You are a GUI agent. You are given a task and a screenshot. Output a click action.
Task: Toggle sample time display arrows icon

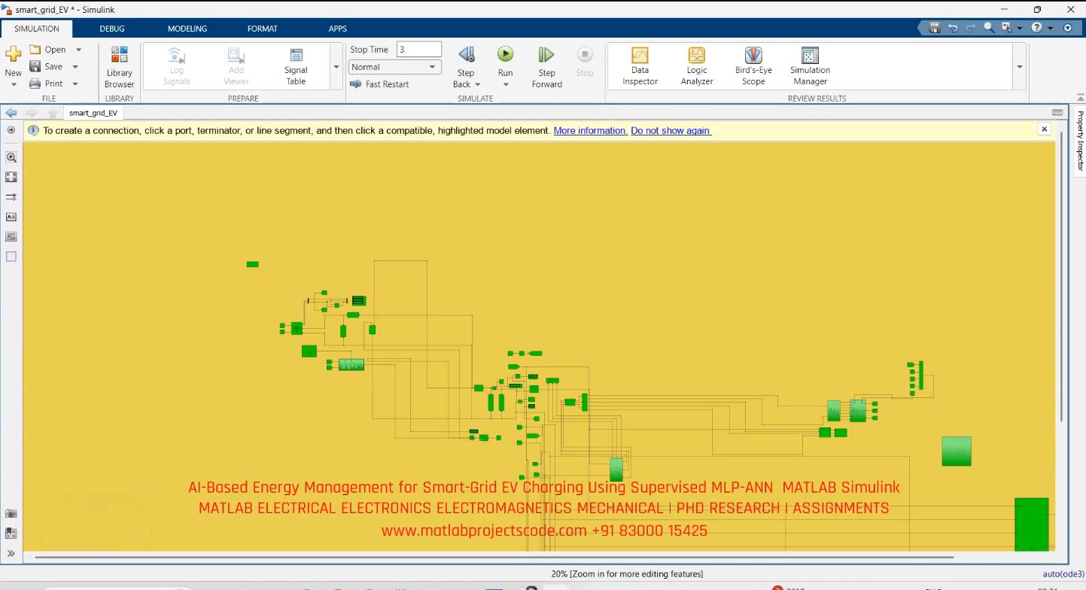(11, 196)
